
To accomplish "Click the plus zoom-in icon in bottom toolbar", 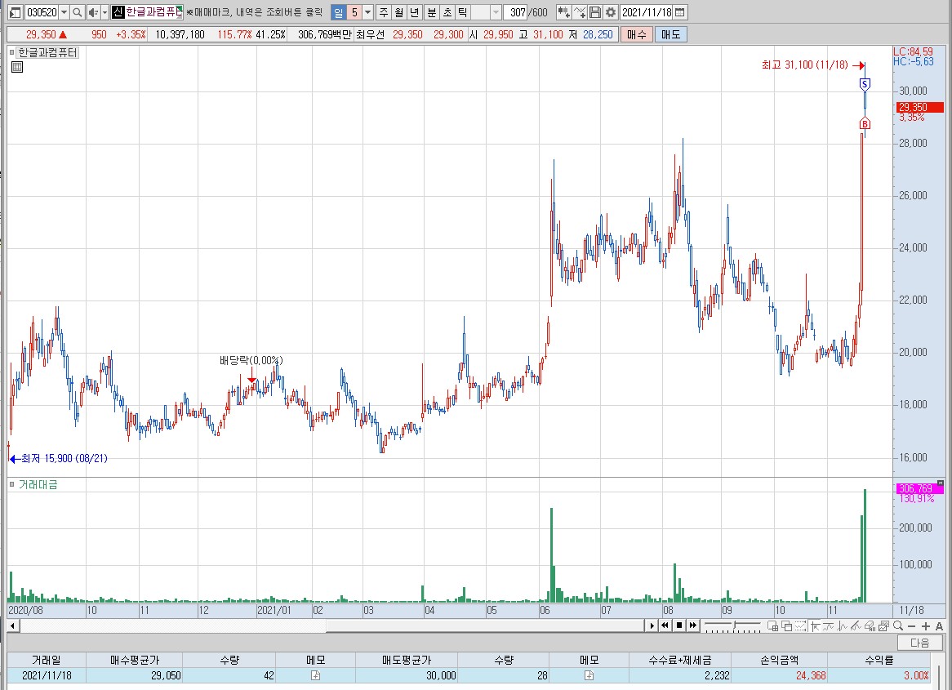I will point(926,626).
